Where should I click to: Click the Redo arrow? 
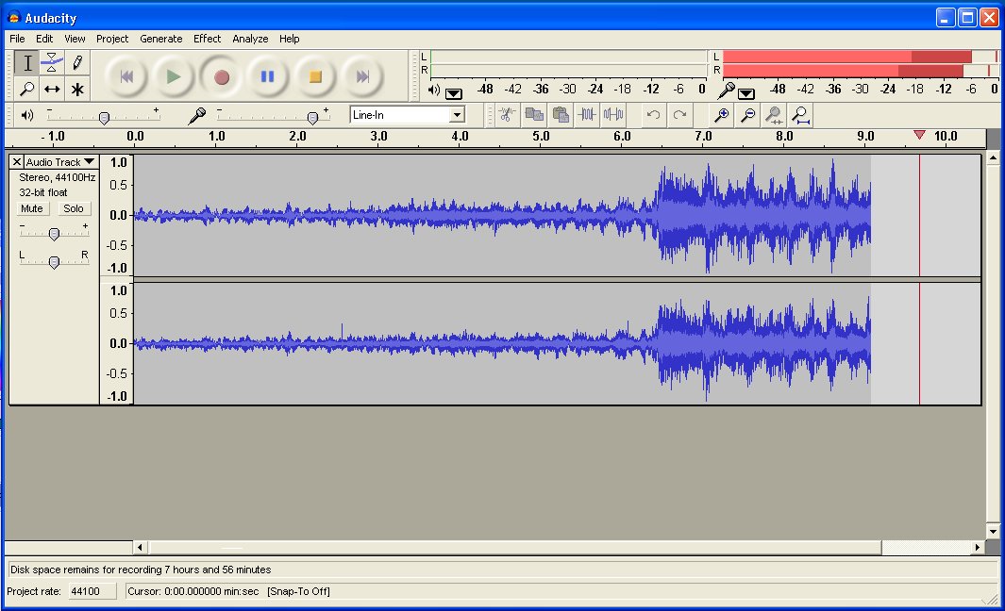pos(679,115)
